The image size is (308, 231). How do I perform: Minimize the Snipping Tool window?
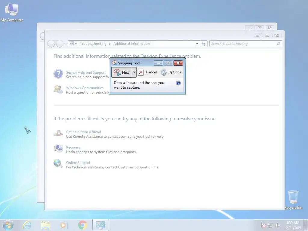click(x=158, y=63)
